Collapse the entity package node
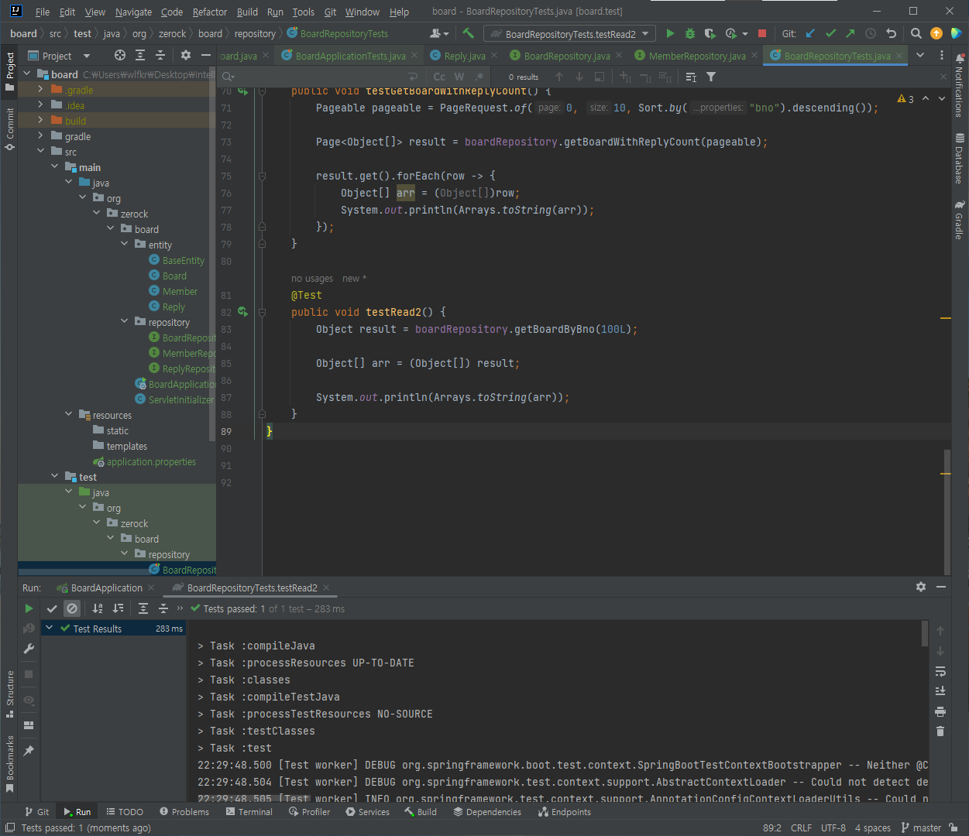The height and width of the screenshot is (836, 969). pos(125,245)
